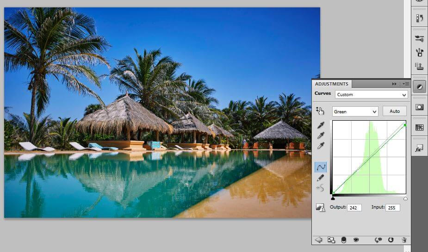Delete the adjustment layer with trash icon
Viewport: 428px width, 252px height.
pyautogui.click(x=404, y=240)
